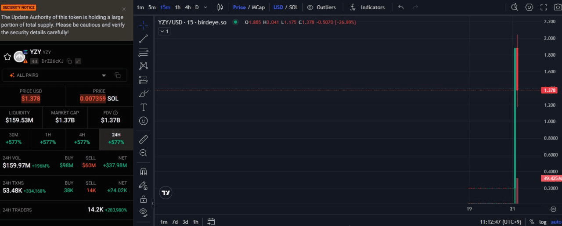Take a chart snapshot with camera
The width and height of the screenshot is (562, 226).
558,7
